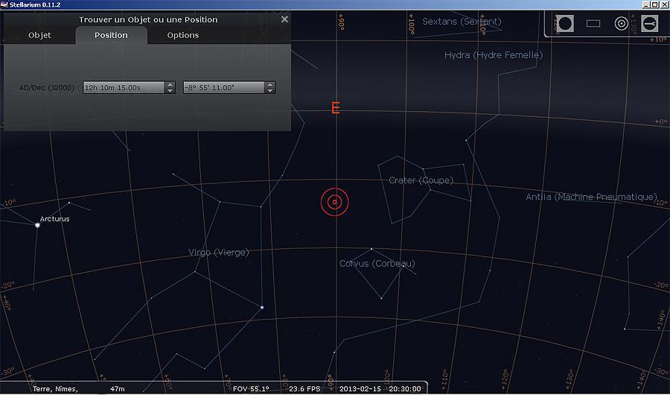The height and width of the screenshot is (395, 670).
Task: Select the star Arcturus
Action: 38,225
